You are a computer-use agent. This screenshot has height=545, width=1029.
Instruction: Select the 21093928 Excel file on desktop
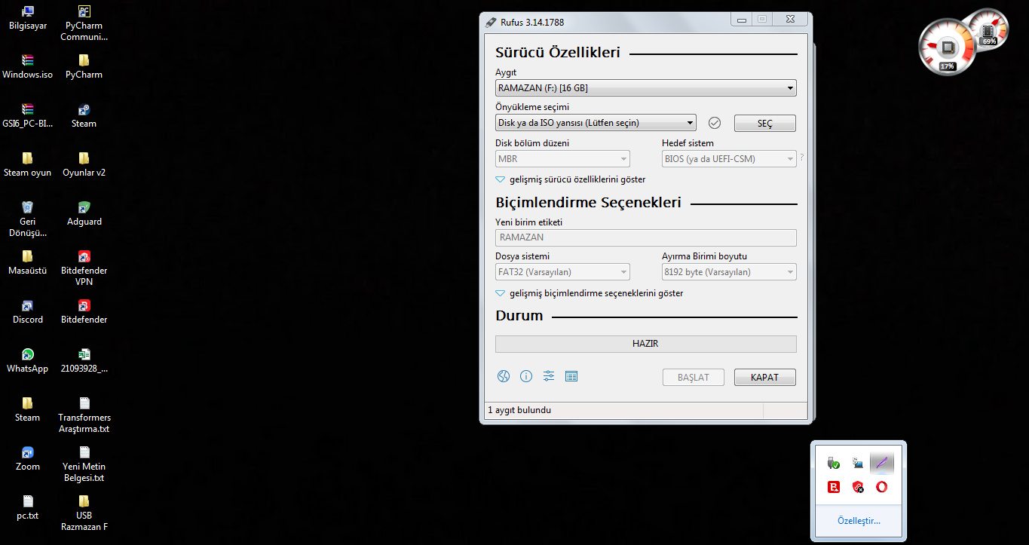[x=84, y=360]
